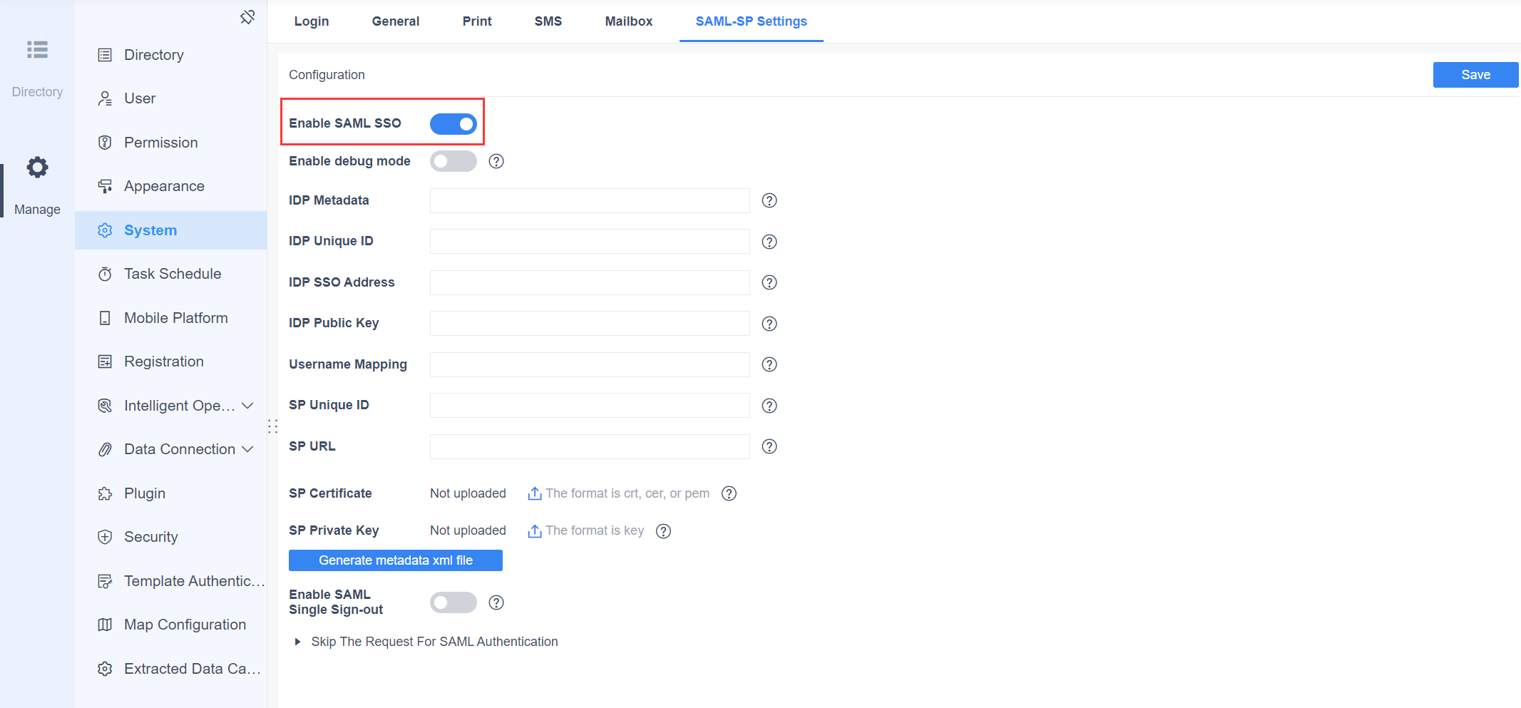Click the pin icon above the sidebar
The image size is (1521, 708).
click(x=247, y=16)
